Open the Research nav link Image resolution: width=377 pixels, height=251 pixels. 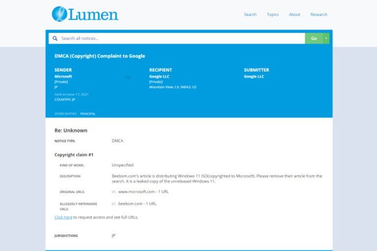pos(319,14)
